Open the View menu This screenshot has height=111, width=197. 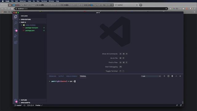(30, 1)
